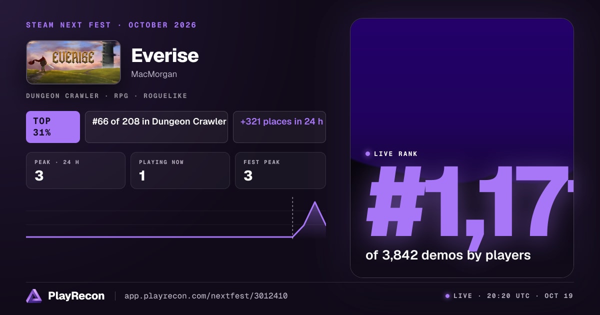The width and height of the screenshot is (600, 315).
Task: Click the dashed vertical marker on the chart
Action: (292, 217)
